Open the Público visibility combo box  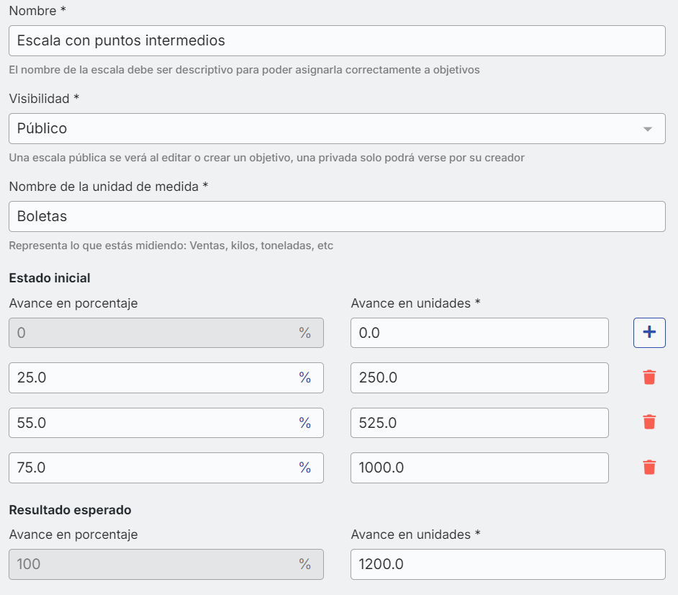coord(324,129)
